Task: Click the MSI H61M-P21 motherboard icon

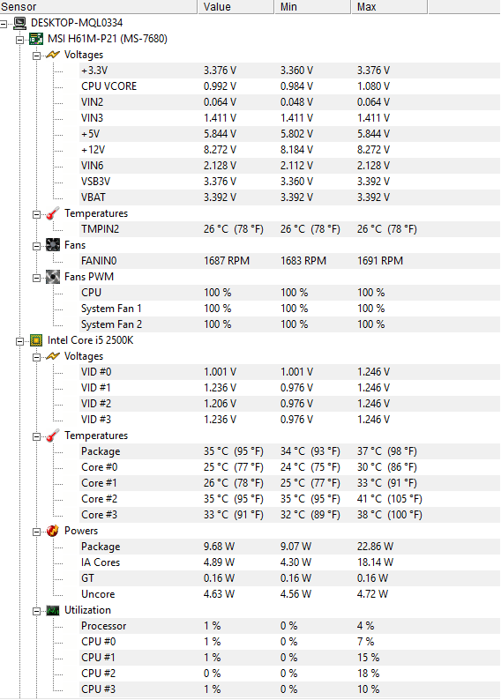Action: (36, 39)
